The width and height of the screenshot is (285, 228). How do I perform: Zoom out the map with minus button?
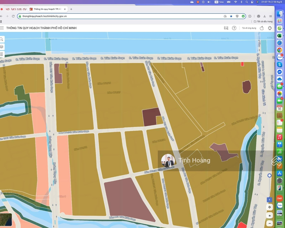pos(269,223)
